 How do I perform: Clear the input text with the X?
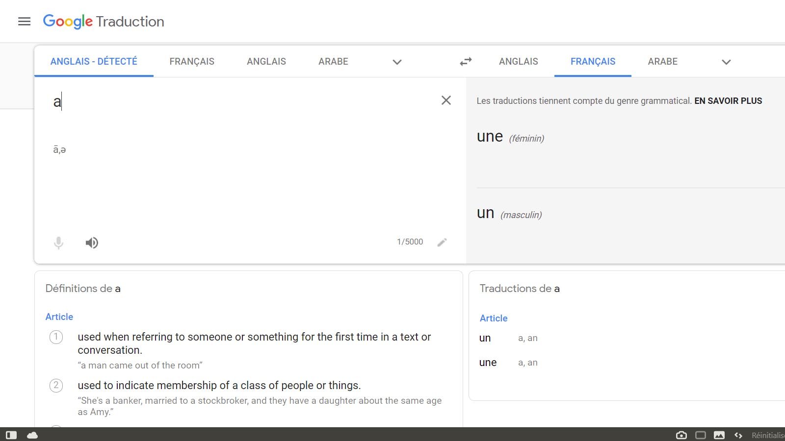coord(446,100)
